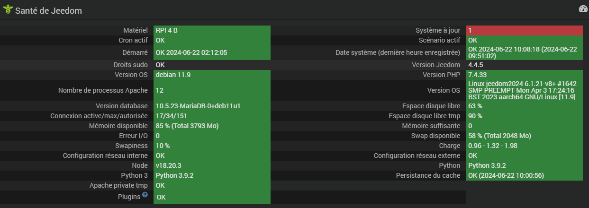The image size is (589, 208).
Task: Select the free disk value '63 %'
Action: point(475,106)
